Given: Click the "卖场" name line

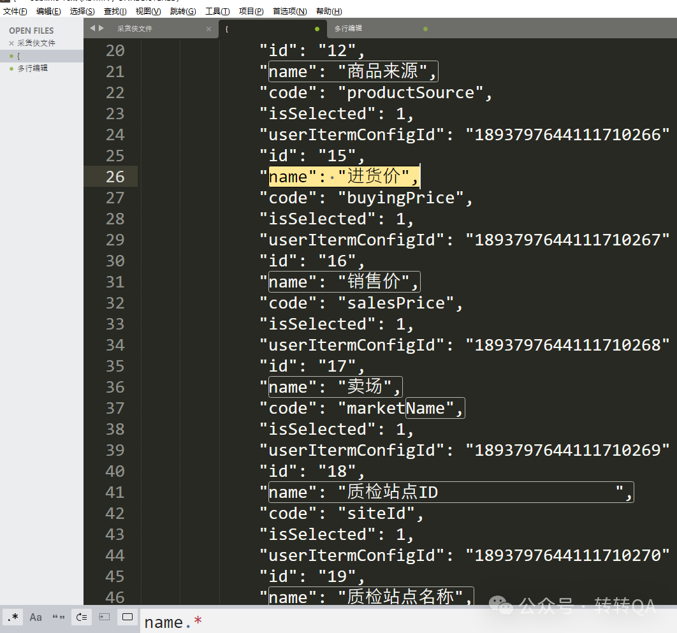Looking at the screenshot, I should 331,387.
